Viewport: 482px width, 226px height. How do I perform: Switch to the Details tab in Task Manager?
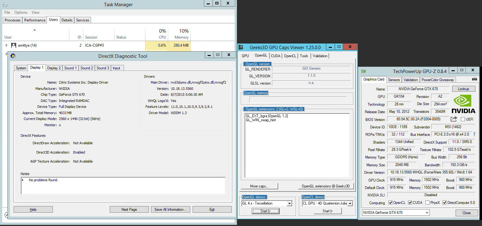(x=67, y=20)
